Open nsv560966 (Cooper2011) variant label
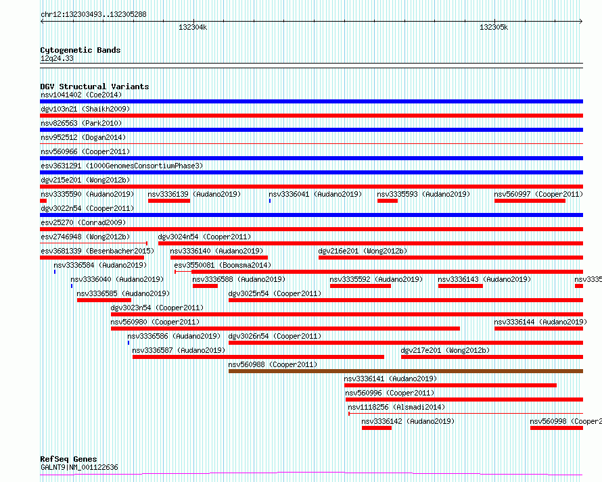Image resolution: width=602 pixels, height=482 pixels. tap(85, 151)
